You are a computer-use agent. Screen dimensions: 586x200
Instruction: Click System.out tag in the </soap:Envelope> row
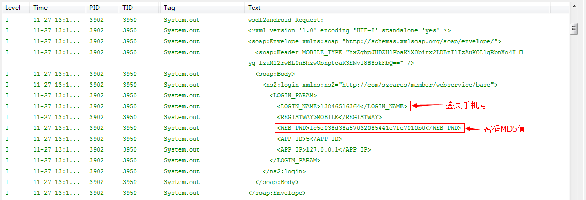click(181, 193)
